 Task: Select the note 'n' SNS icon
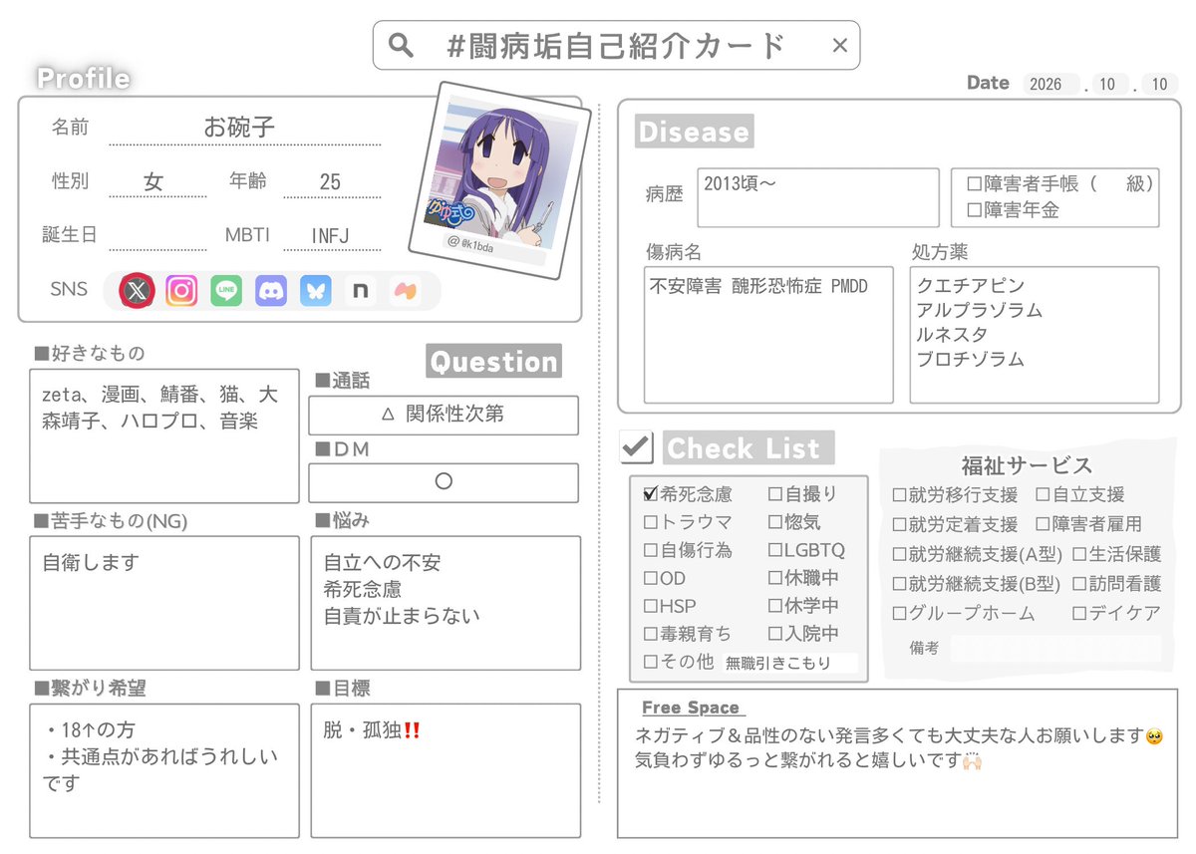pyautogui.click(x=360, y=290)
